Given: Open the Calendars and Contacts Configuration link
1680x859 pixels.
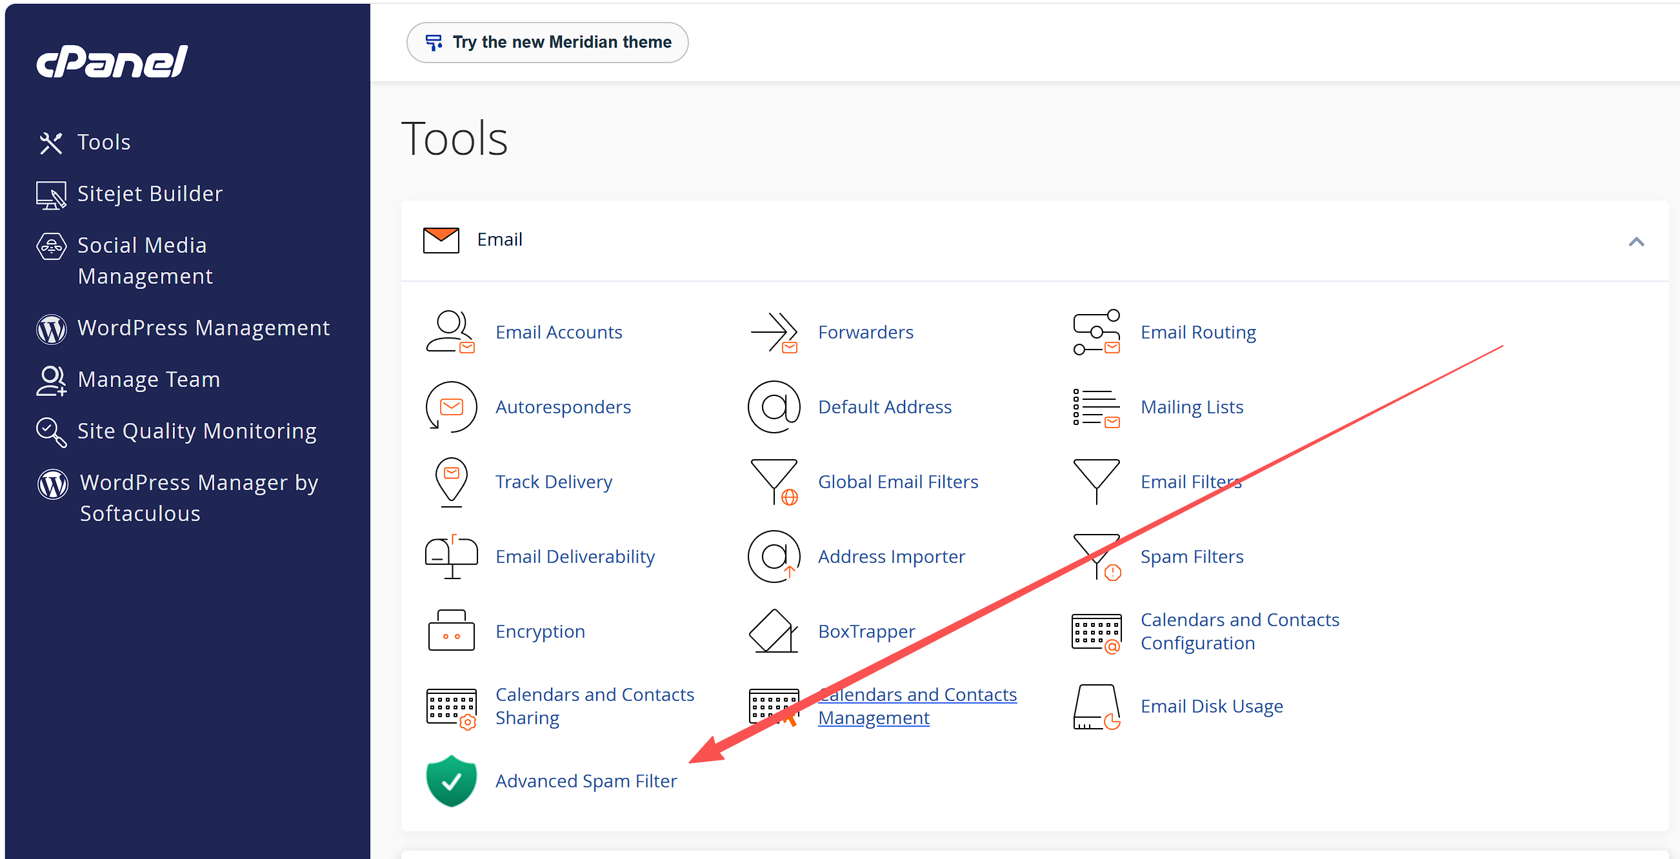Looking at the screenshot, I should (1239, 631).
